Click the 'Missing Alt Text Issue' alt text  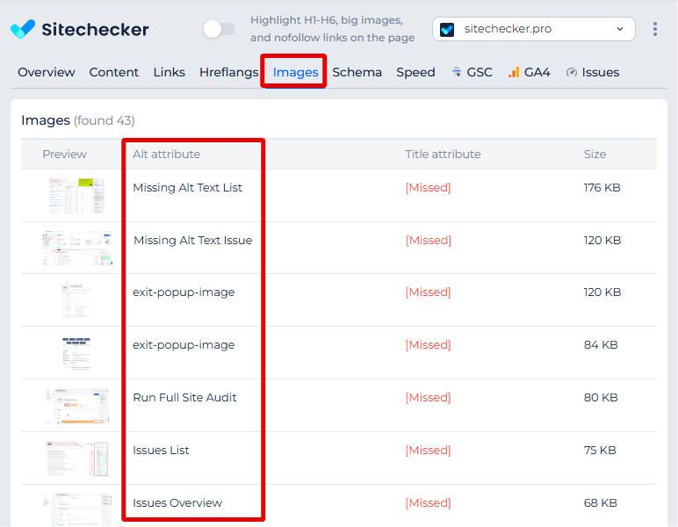tap(193, 241)
